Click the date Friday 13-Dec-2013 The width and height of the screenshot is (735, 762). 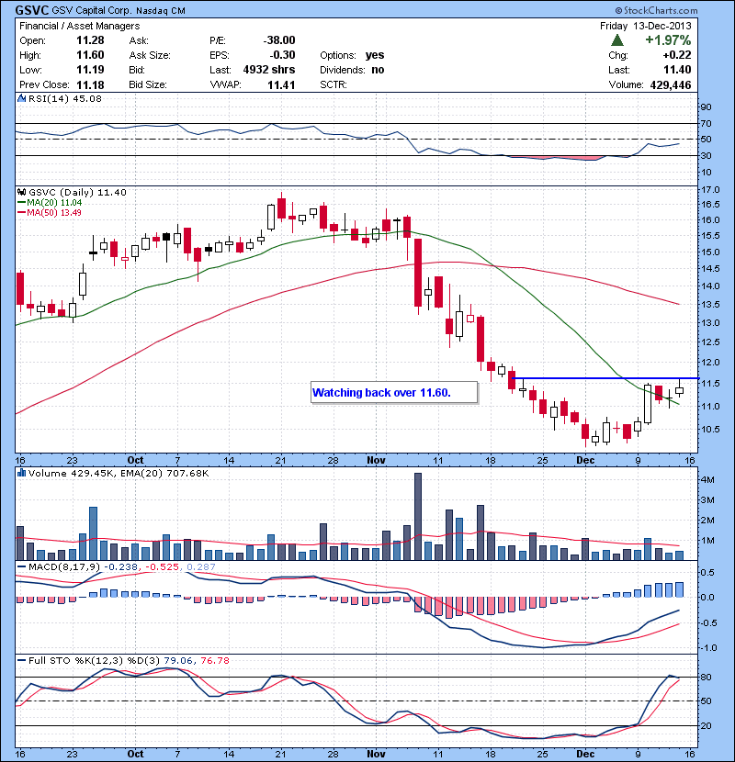tap(646, 26)
